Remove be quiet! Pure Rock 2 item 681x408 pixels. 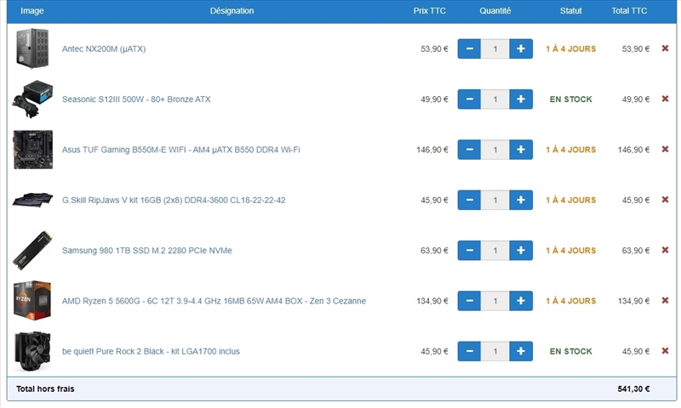click(665, 351)
